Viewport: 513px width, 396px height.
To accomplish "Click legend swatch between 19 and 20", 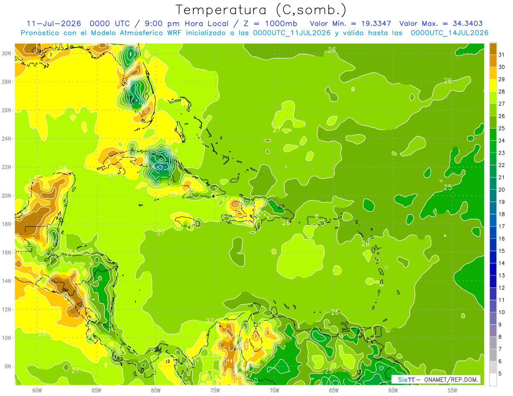I will point(493,196).
